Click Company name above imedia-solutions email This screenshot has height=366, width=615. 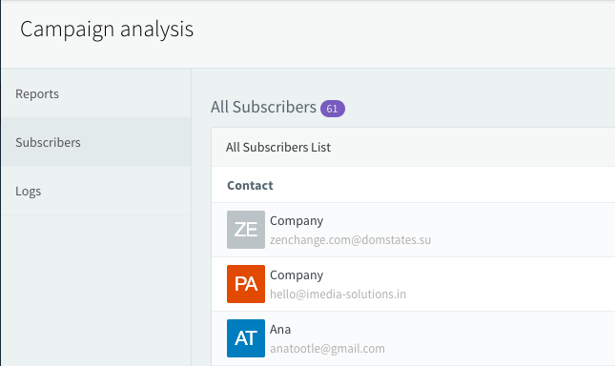click(x=297, y=275)
